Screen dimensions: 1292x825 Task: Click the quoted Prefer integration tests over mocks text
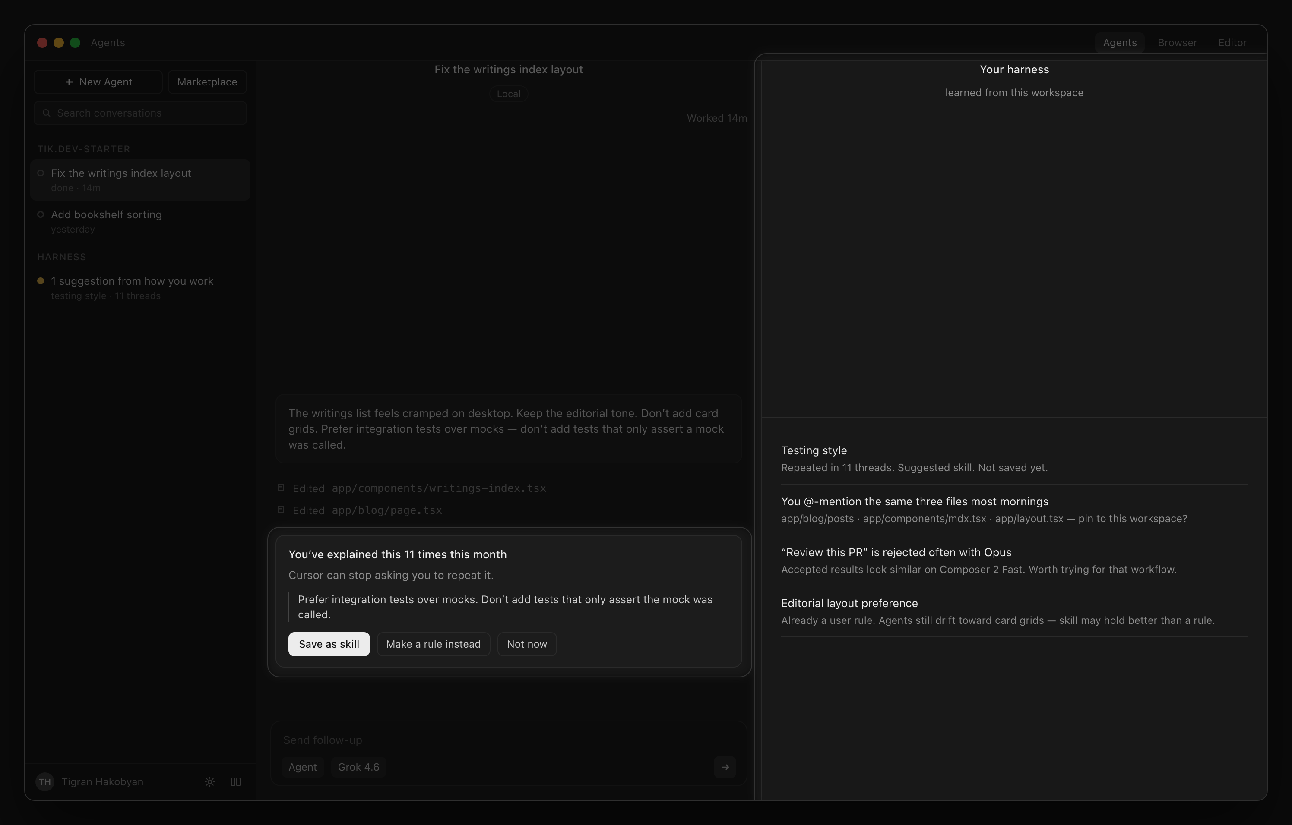point(505,607)
